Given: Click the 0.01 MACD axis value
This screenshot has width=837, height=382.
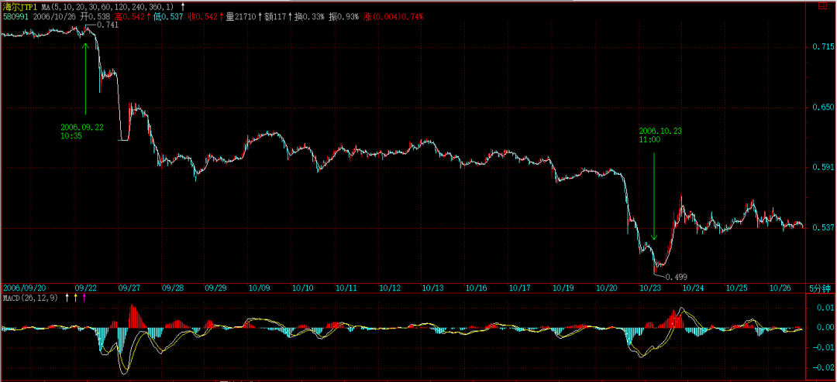Looking at the screenshot, I should pyautogui.click(x=826, y=308).
